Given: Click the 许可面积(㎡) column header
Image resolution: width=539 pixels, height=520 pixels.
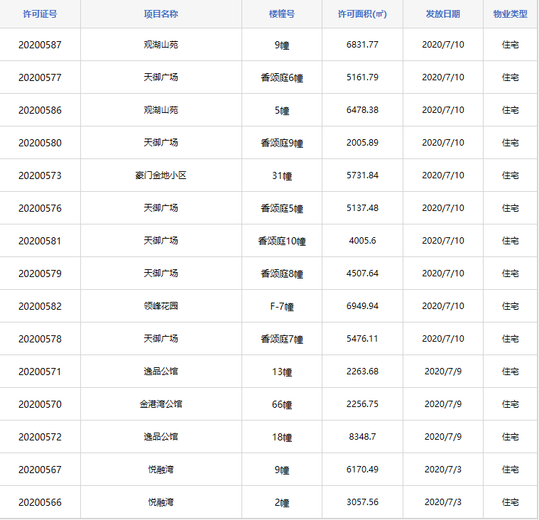Looking at the screenshot, I should click(x=362, y=14).
